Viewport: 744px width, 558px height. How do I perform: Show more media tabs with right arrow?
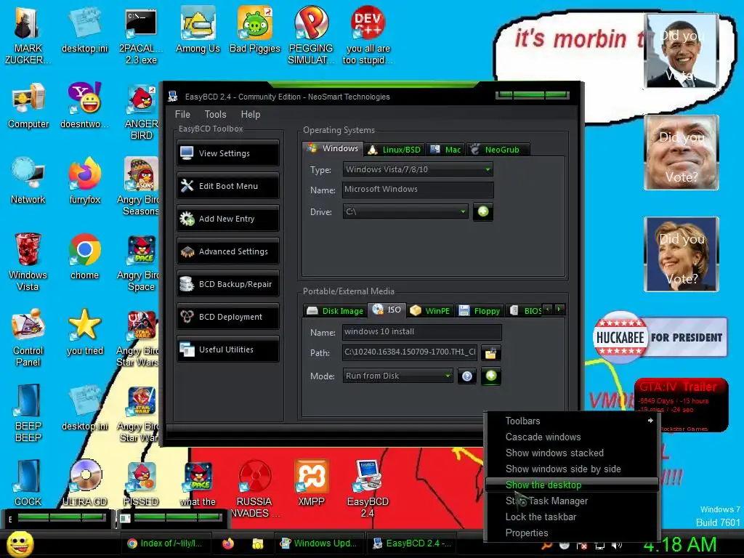[559, 310]
